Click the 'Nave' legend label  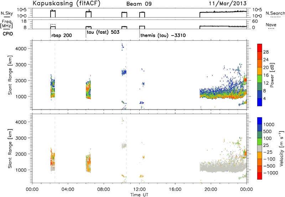tap(271, 25)
